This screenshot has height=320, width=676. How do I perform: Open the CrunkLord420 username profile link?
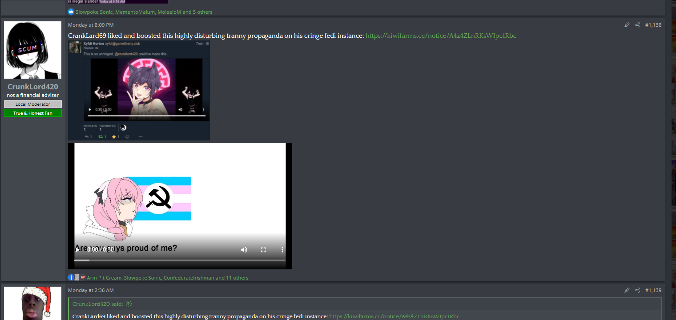click(32, 87)
